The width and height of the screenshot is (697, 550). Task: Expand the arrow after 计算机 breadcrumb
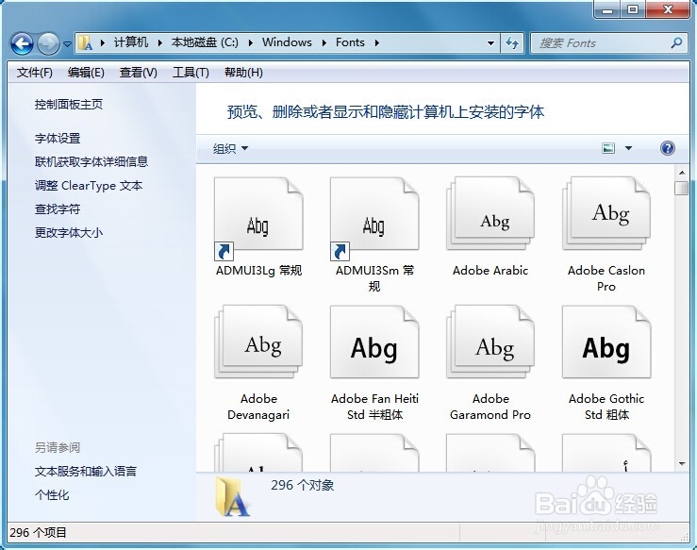[x=160, y=43]
